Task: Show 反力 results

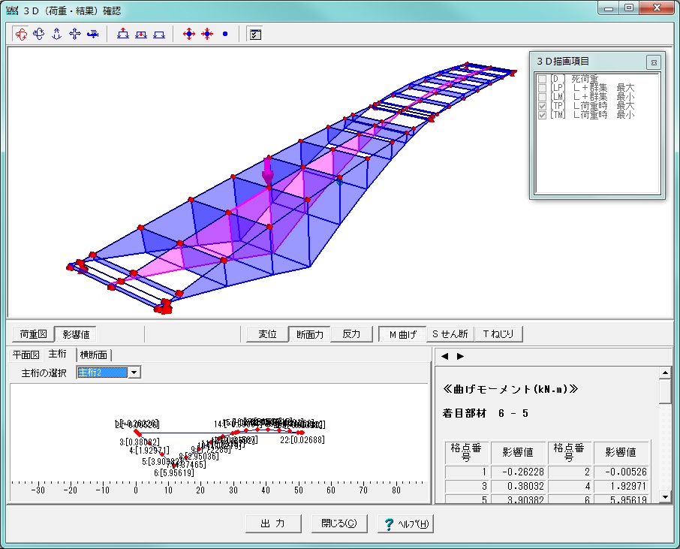Action: (x=351, y=333)
